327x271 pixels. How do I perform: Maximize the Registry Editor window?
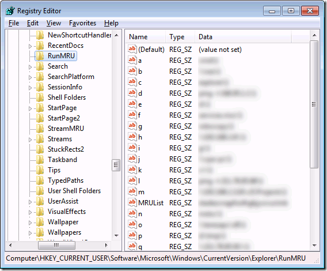point(291,11)
